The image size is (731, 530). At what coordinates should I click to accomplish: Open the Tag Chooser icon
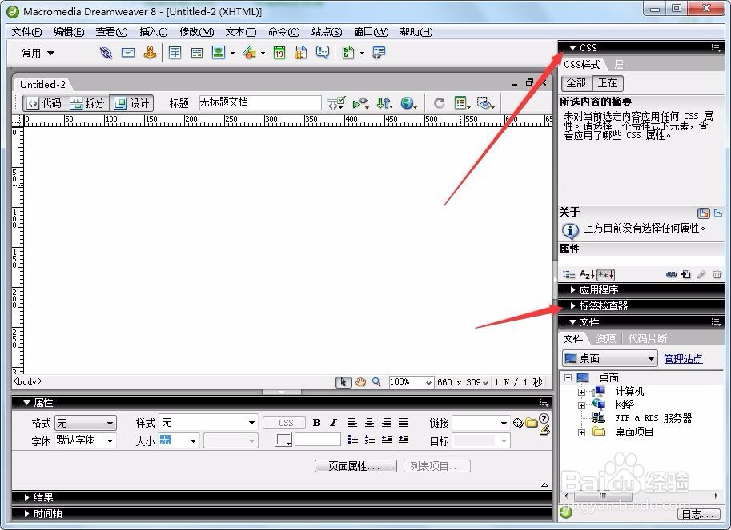click(379, 53)
